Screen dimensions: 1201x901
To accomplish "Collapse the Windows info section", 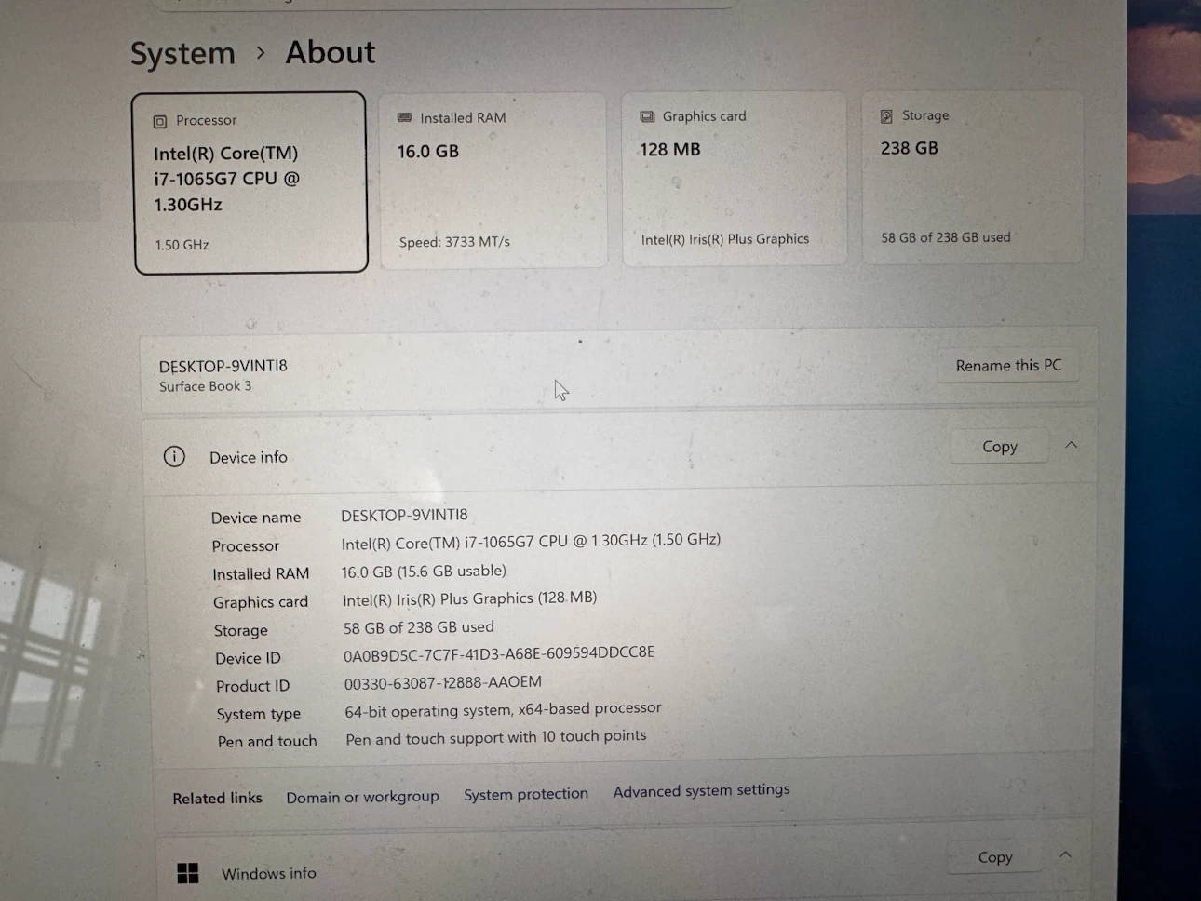I will (x=1065, y=854).
